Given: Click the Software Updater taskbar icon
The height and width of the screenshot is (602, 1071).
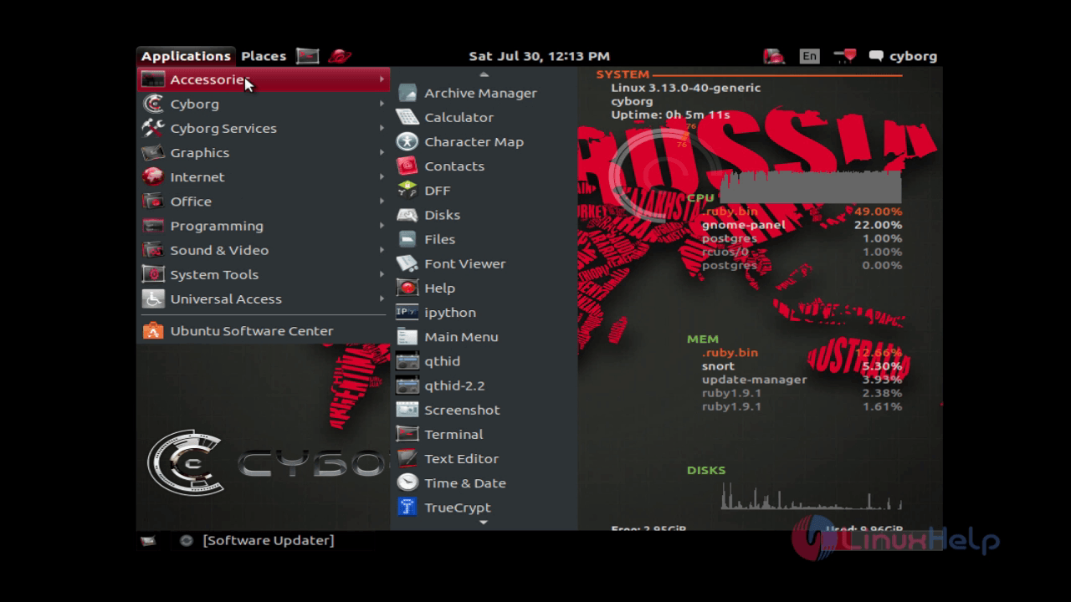Looking at the screenshot, I should (x=187, y=540).
